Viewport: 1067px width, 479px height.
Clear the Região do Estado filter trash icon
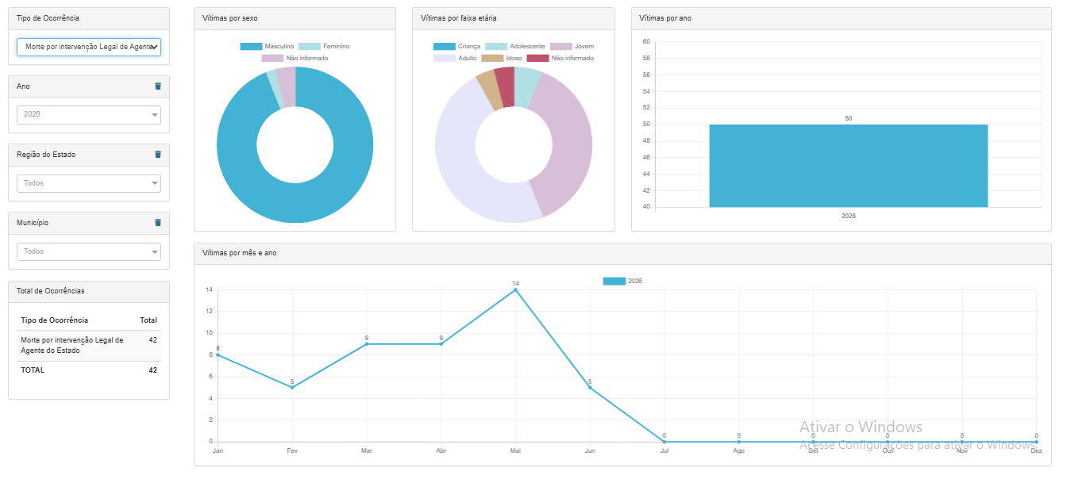[x=157, y=155]
